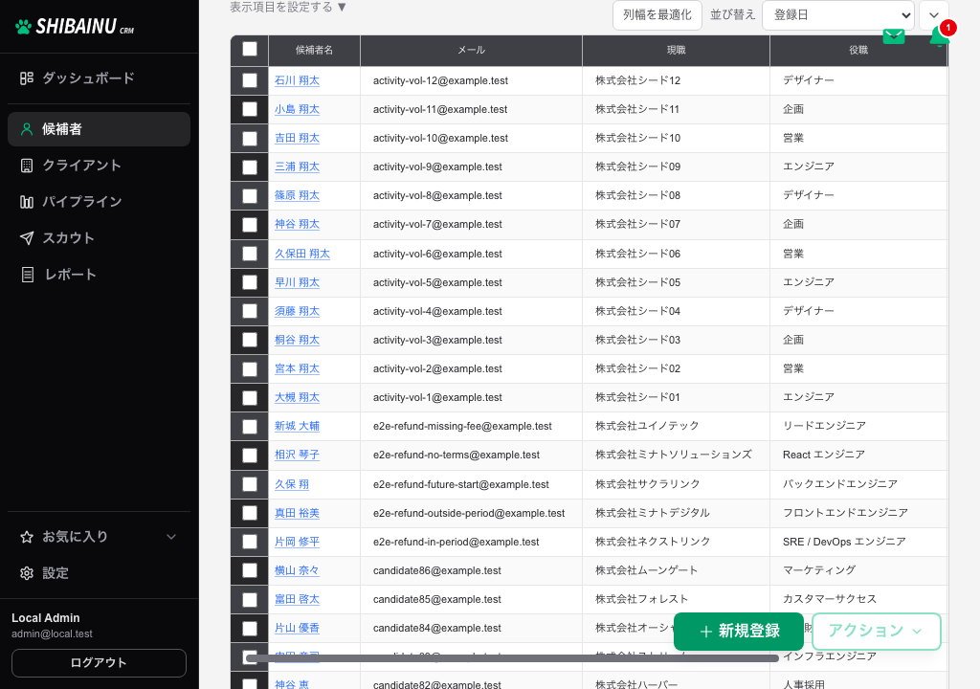Click the 新規登録 button
980x689 pixels.
739,631
